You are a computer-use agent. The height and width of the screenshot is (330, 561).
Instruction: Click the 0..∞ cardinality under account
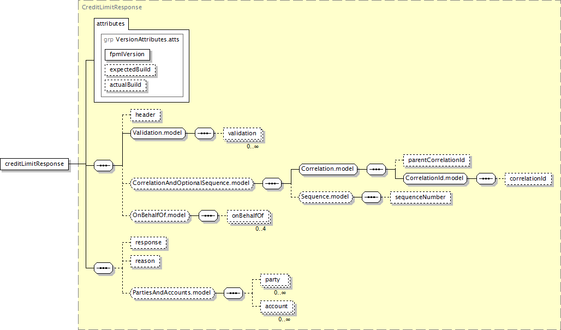[284, 319]
